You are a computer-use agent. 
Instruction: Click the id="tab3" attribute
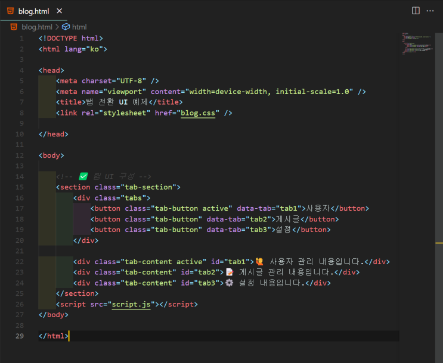[x=200, y=283]
